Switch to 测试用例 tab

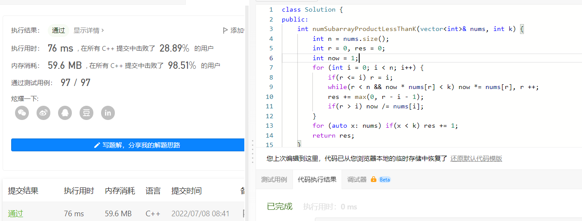[x=274, y=179]
